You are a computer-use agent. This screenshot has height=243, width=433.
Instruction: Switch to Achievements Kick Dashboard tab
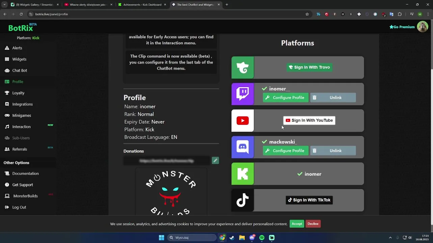coord(142,5)
